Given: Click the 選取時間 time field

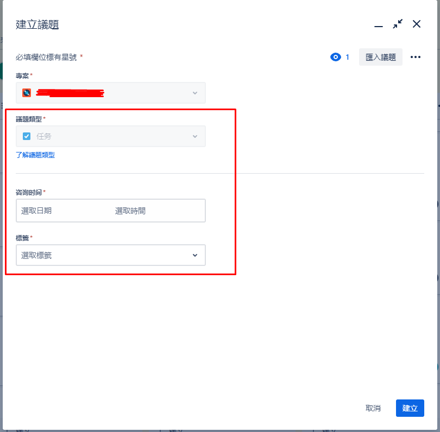Looking at the screenshot, I should click(130, 211).
